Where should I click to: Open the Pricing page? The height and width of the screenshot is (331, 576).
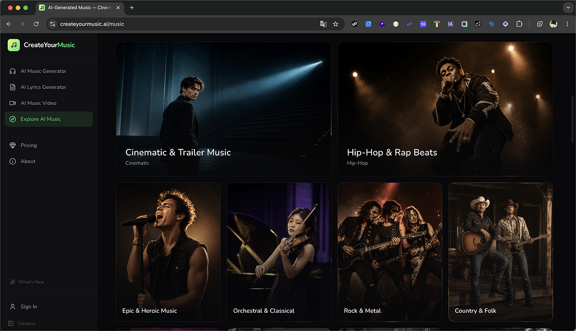[x=49, y=145]
